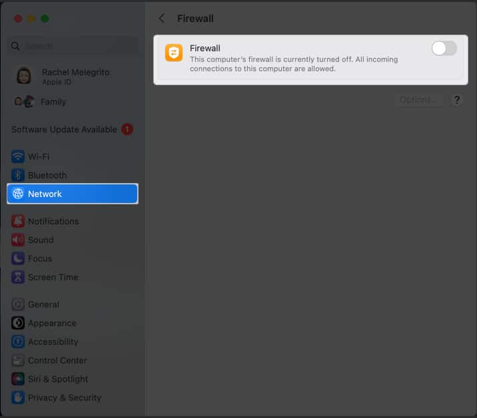The width and height of the screenshot is (477, 418).
Task: Click the question mark help button
Action: pos(457,100)
